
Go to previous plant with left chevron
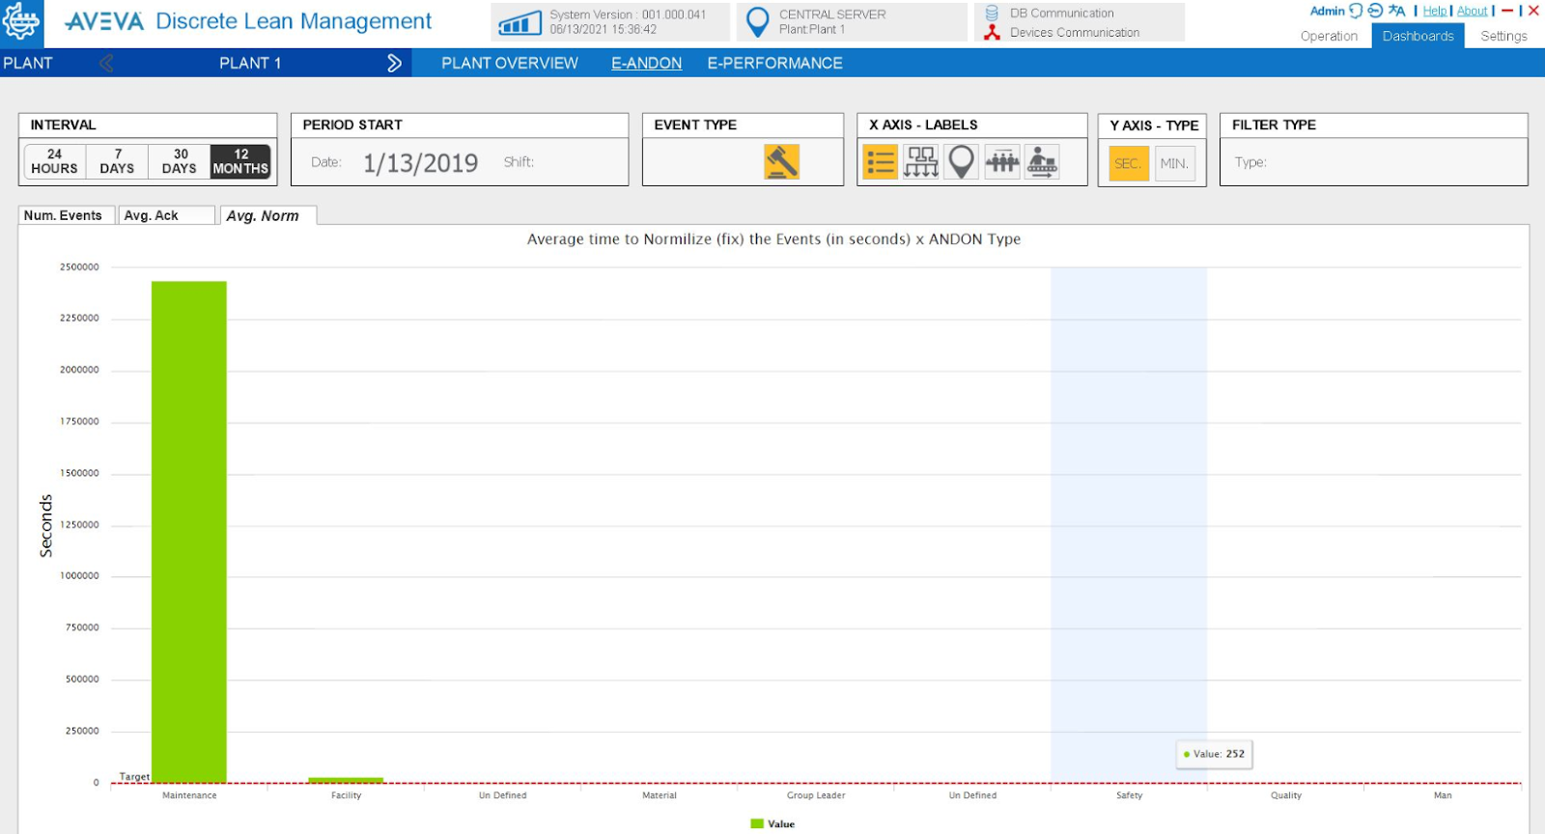coord(106,63)
